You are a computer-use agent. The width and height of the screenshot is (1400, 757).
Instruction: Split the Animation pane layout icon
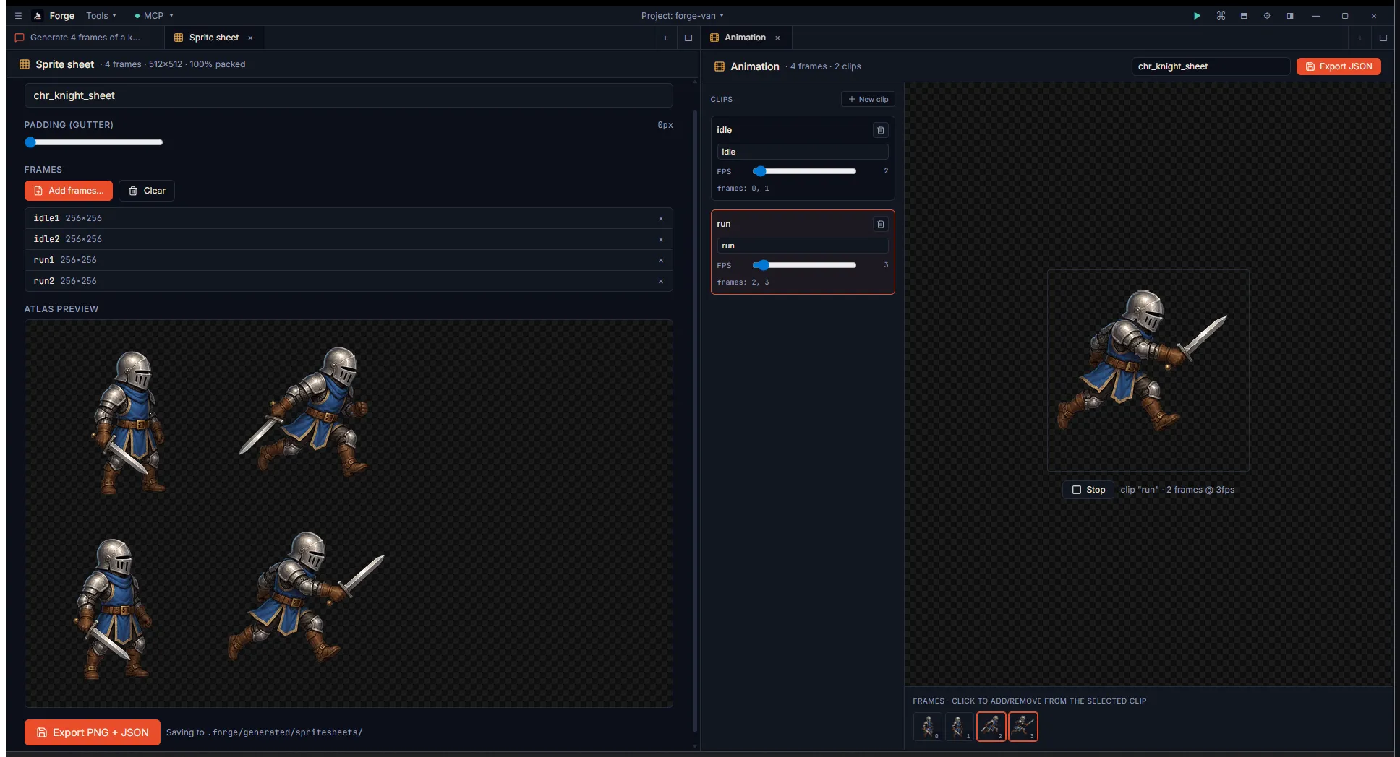click(1383, 38)
